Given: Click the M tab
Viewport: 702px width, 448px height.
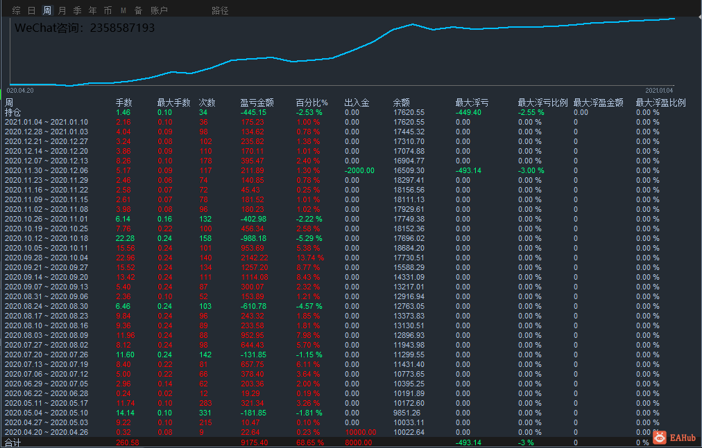Looking at the screenshot, I should 123,10.
